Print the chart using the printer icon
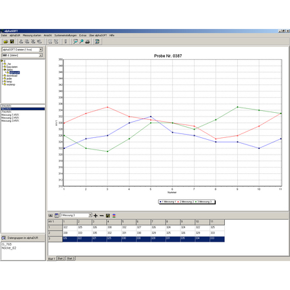290x290 pixels. [x=88, y=42]
